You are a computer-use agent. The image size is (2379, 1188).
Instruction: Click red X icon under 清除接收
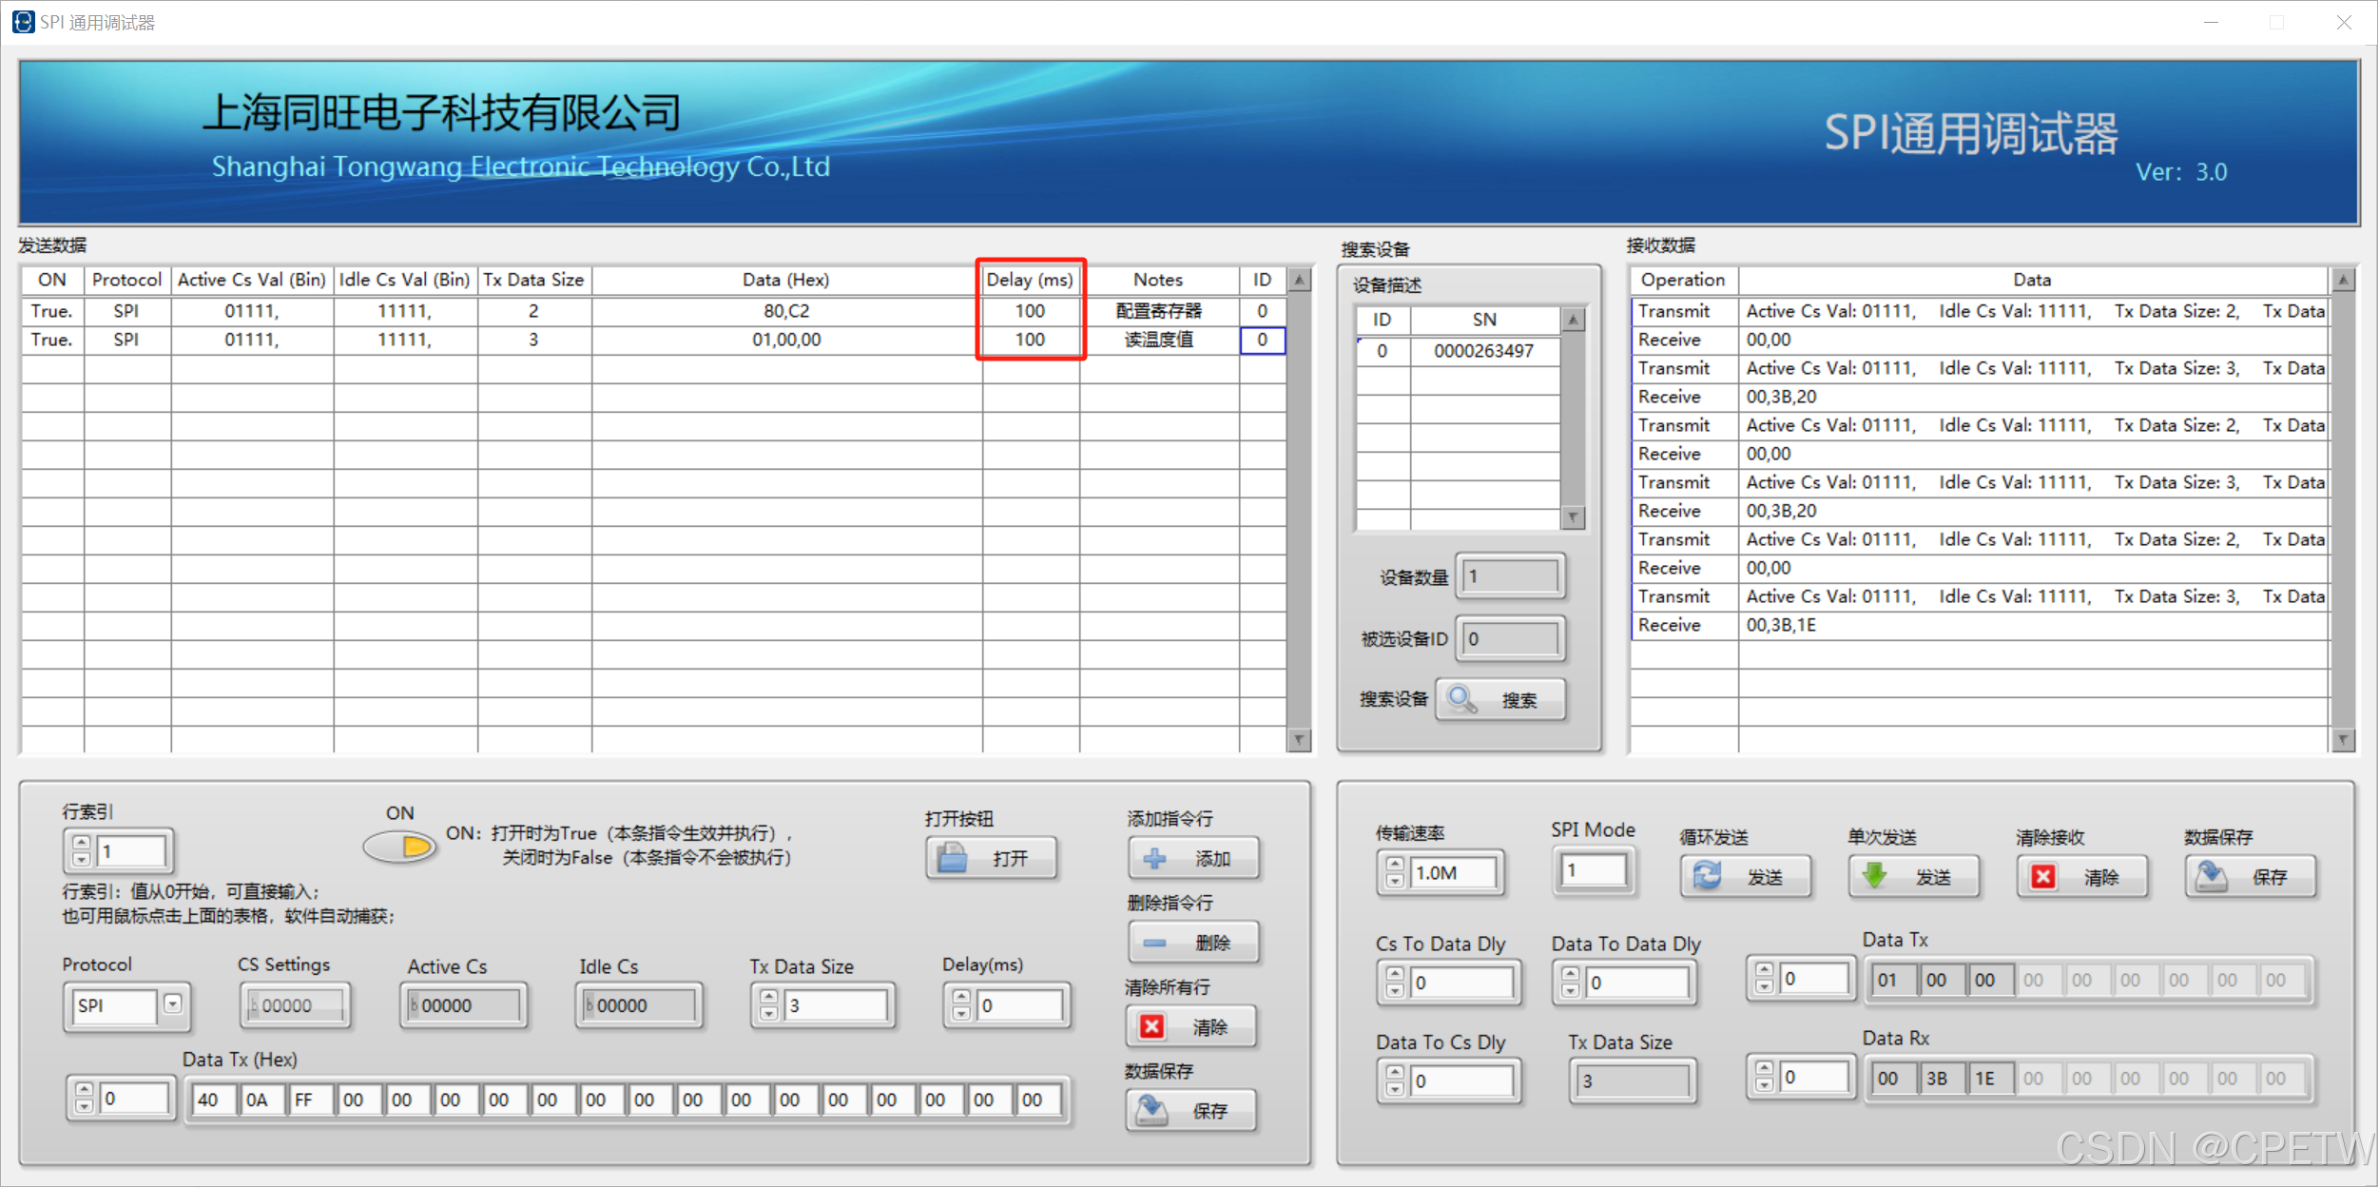point(2043,876)
